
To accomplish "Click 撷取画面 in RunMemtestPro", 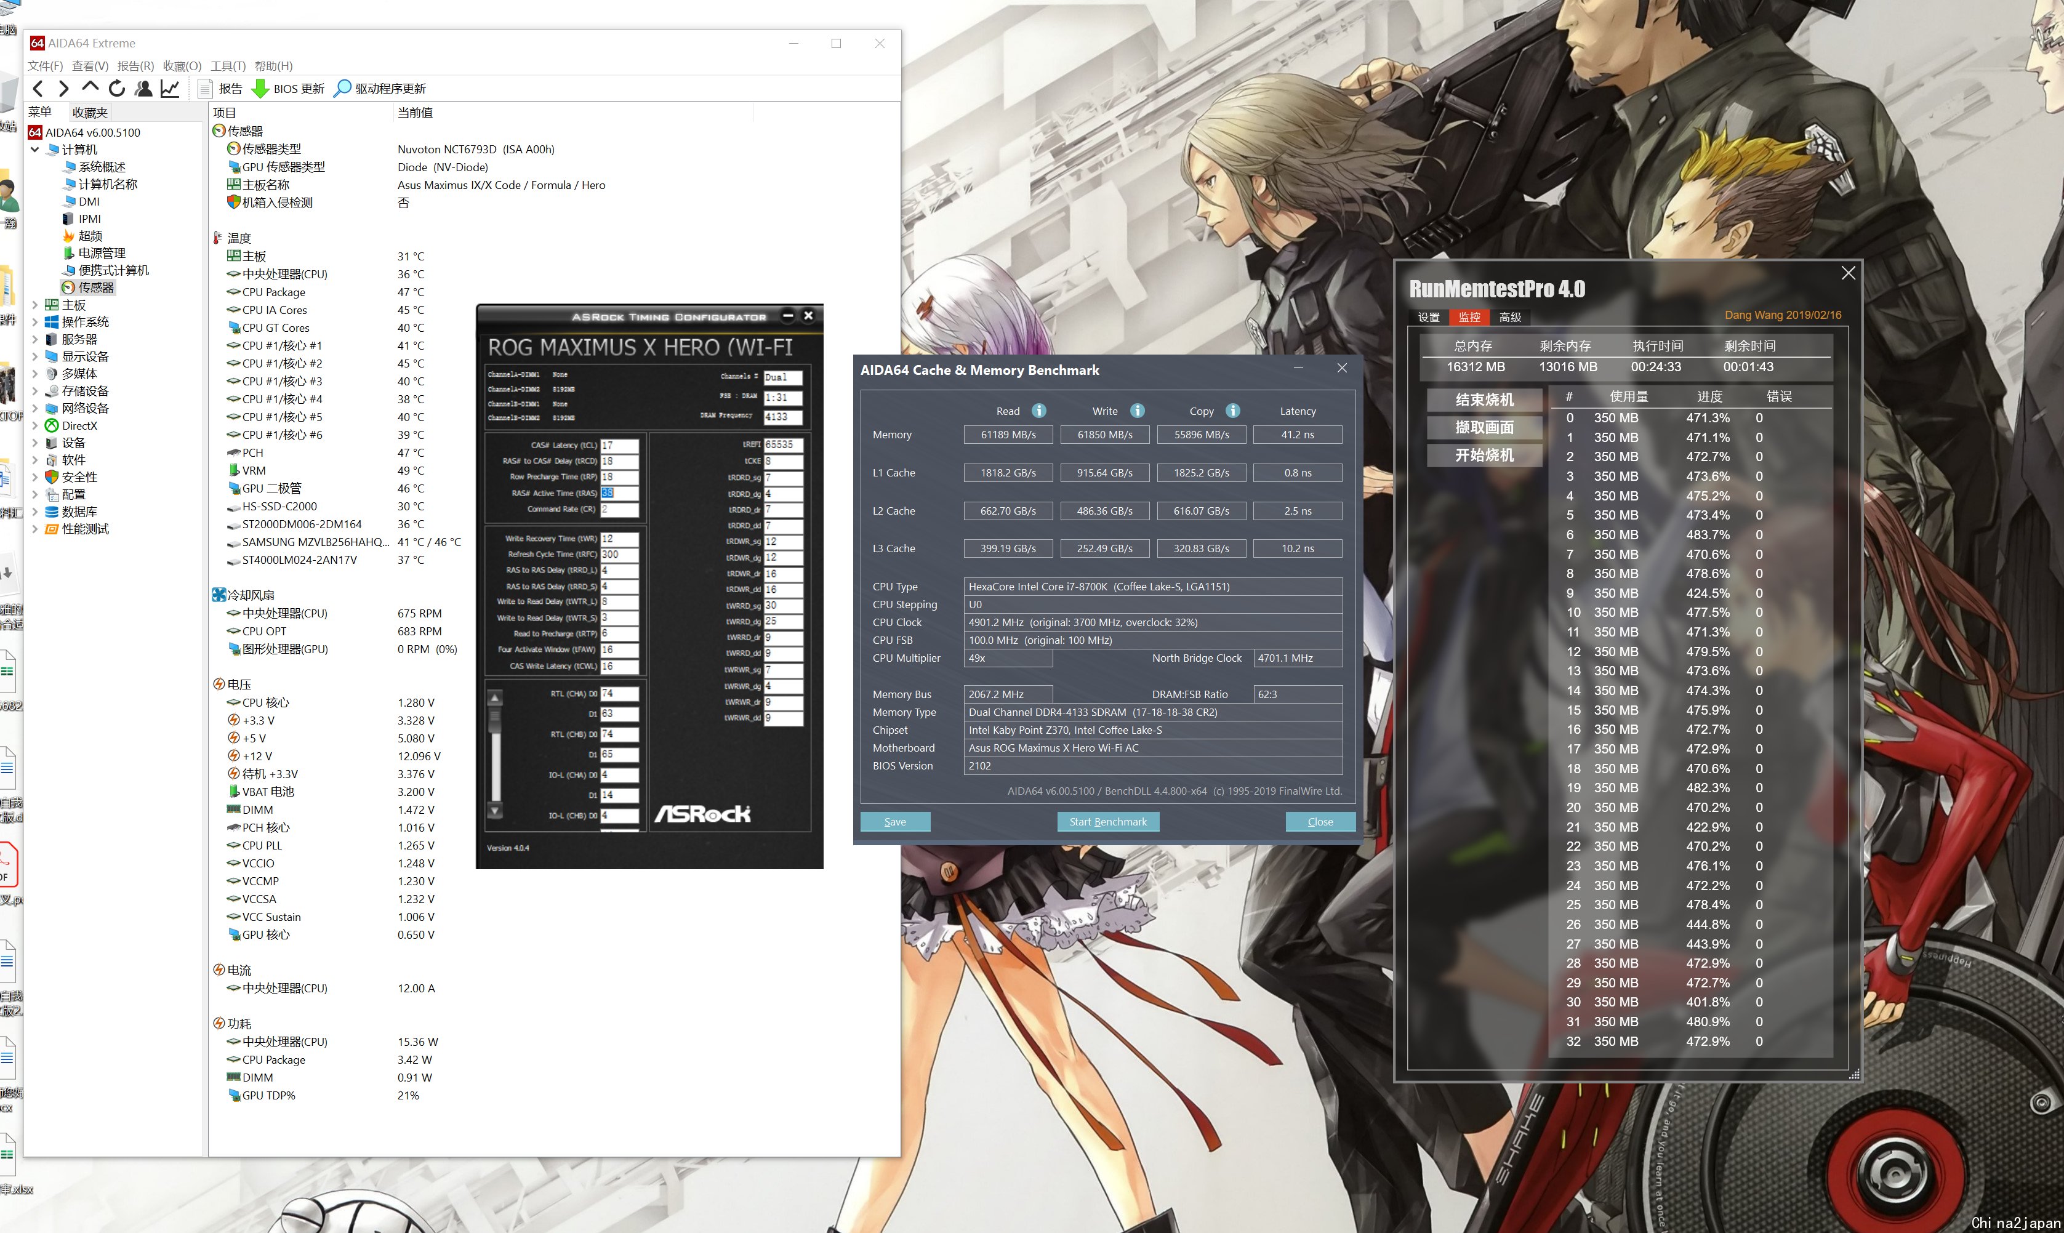I will pos(1484,427).
